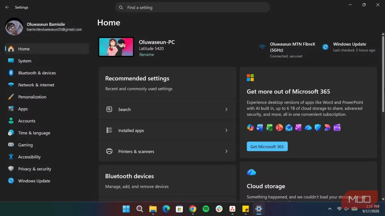
Task: Click the Windows Update sync icon in the header
Action: (325, 47)
